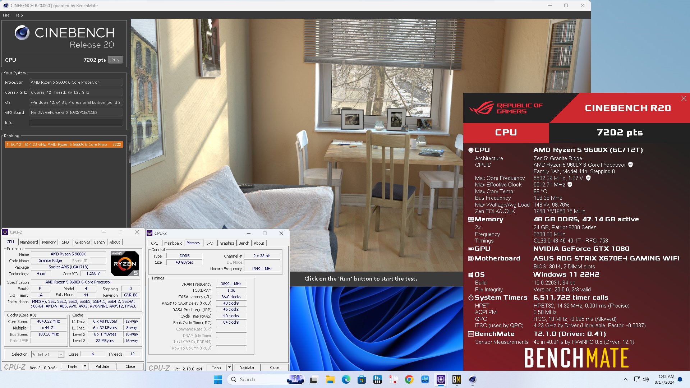Viewport: 690px width, 388px height.
Task: Click the Processor name field in Cinebench
Action: coord(76,82)
